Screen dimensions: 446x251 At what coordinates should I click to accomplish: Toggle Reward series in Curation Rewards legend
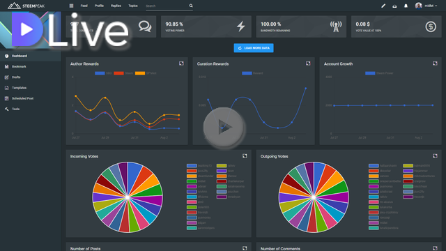point(252,73)
